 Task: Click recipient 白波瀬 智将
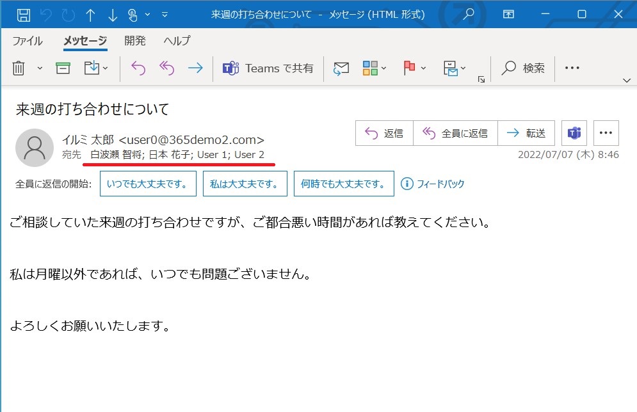tap(116, 155)
